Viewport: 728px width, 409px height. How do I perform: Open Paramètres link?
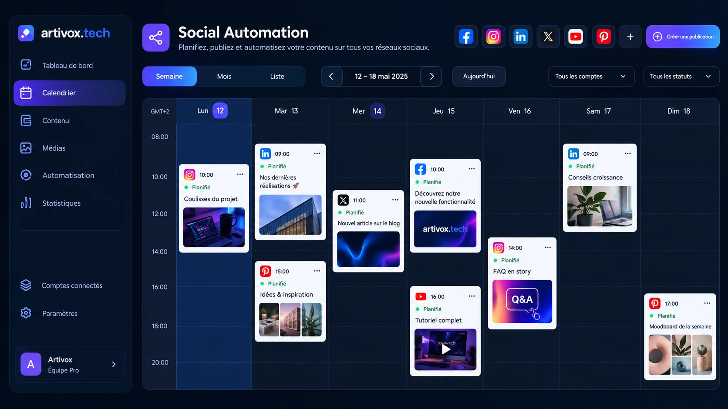[60, 313]
